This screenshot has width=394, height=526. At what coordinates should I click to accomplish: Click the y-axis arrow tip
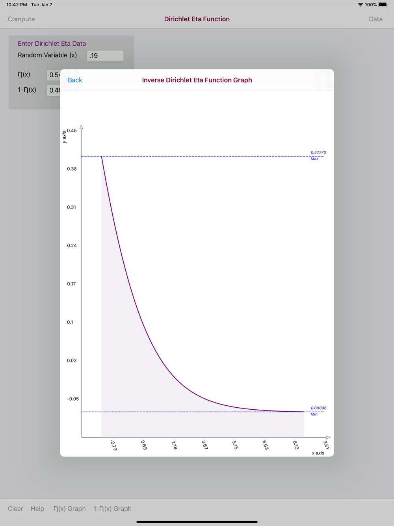[x=81, y=127]
